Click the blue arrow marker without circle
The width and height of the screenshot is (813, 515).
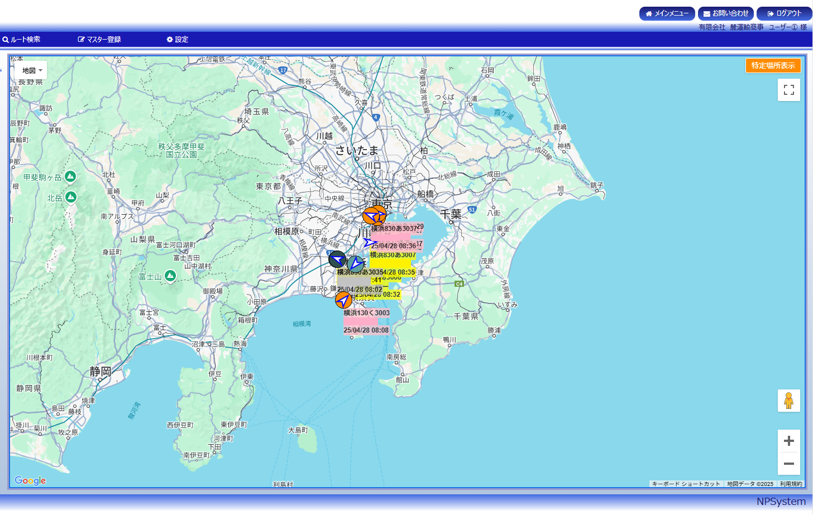pos(369,242)
